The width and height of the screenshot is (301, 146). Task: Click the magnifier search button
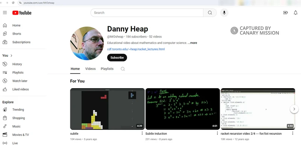point(210,13)
